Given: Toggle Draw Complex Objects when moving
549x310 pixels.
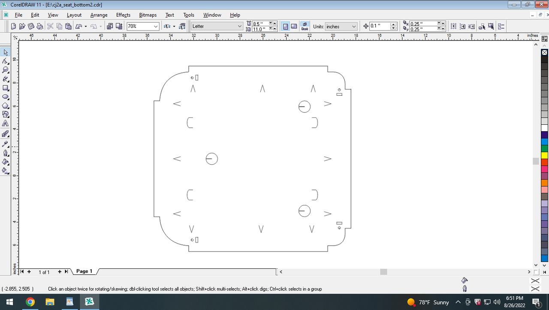Looking at the screenshot, I should pyautogui.click(x=482, y=26).
